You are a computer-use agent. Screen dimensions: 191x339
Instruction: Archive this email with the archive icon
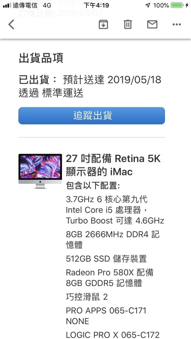point(103,24)
